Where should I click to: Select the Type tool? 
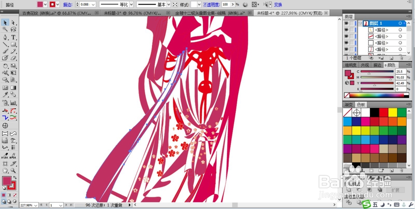point(13,37)
